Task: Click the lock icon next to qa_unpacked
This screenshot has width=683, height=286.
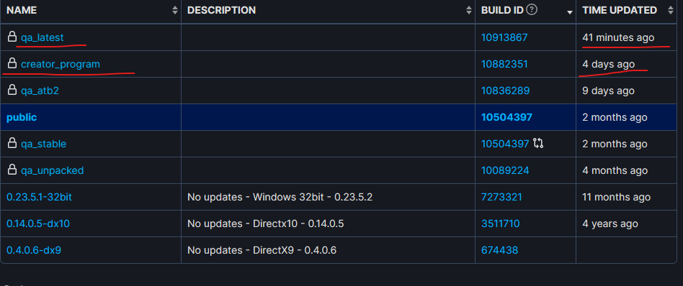Action: (x=12, y=170)
